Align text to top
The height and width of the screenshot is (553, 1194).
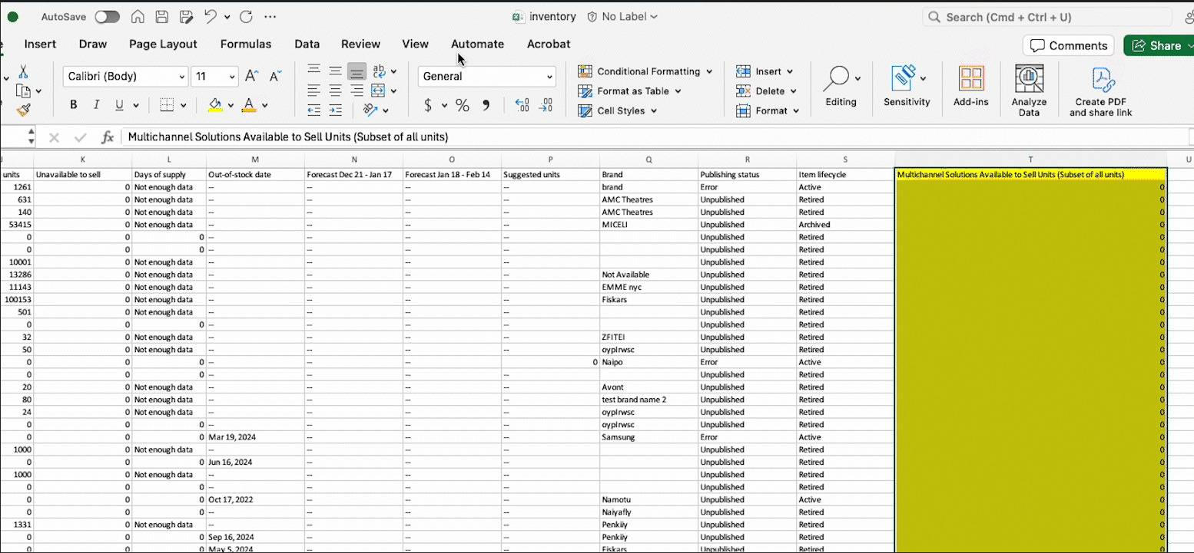pyautogui.click(x=313, y=71)
